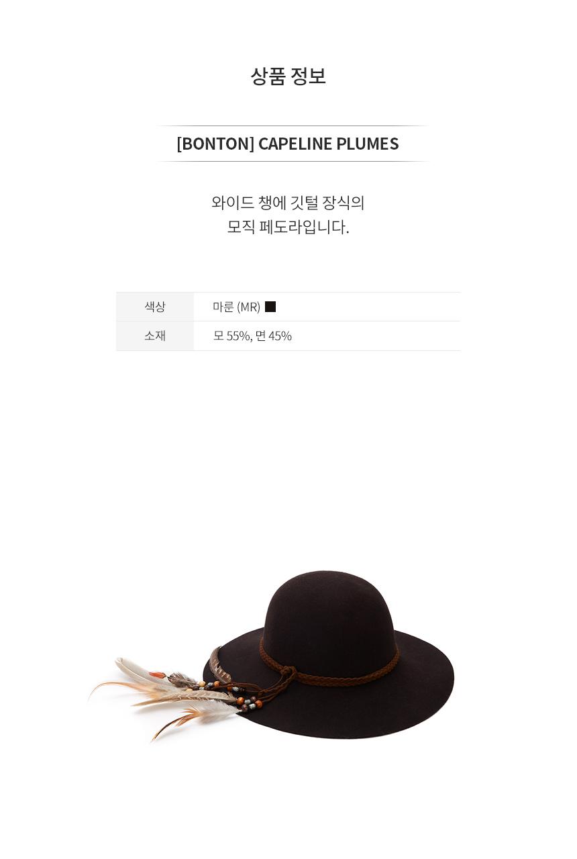The image size is (577, 859).
Task: Click the 소재 label cell
Action: tap(155, 336)
